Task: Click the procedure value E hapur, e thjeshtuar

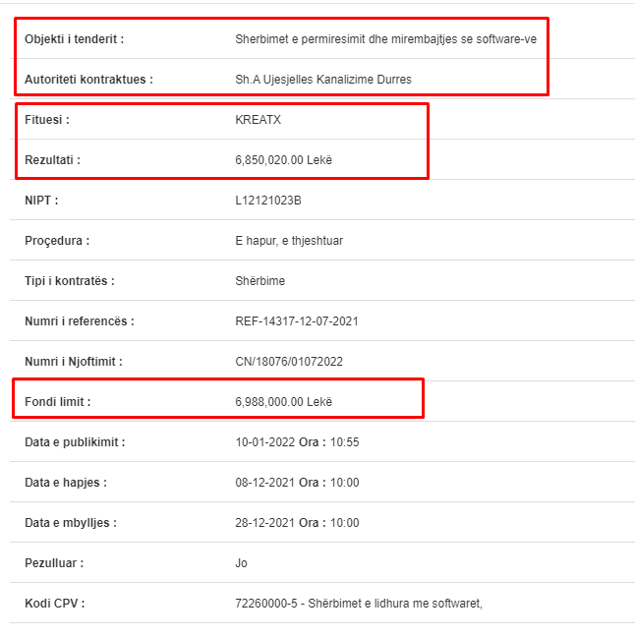Action: (x=289, y=241)
